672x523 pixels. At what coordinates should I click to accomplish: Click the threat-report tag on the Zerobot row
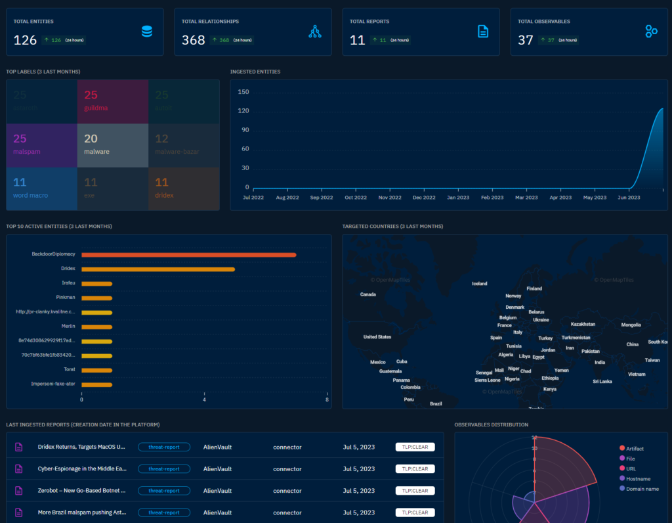(x=163, y=491)
